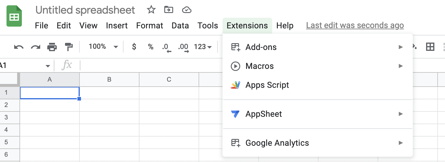Expand the AppSheet submenu arrow
445x162 pixels.
click(x=401, y=114)
